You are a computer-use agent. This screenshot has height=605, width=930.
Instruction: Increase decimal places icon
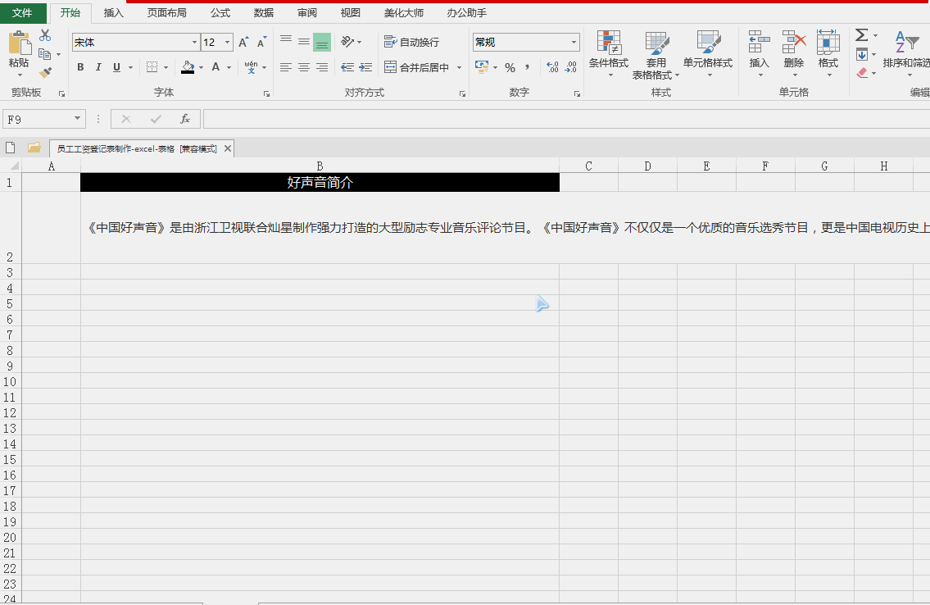point(552,67)
